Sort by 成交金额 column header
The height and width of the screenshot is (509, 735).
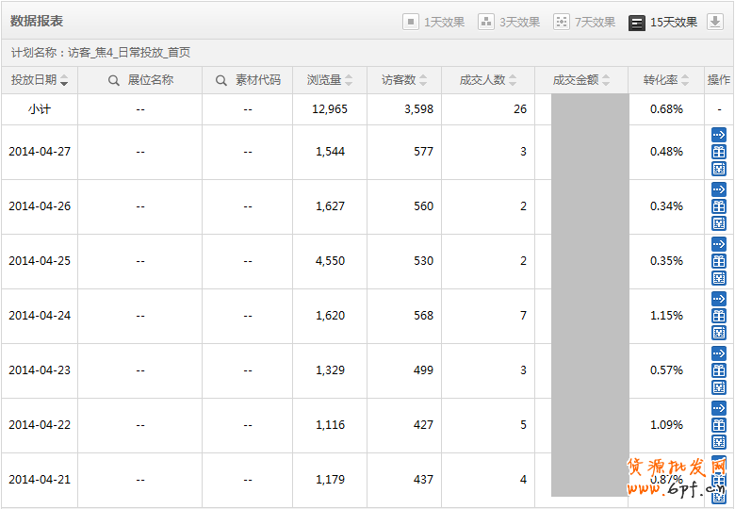point(581,81)
